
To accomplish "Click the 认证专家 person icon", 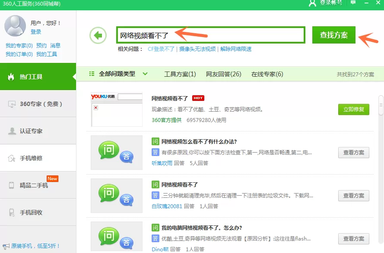I will point(12,131).
